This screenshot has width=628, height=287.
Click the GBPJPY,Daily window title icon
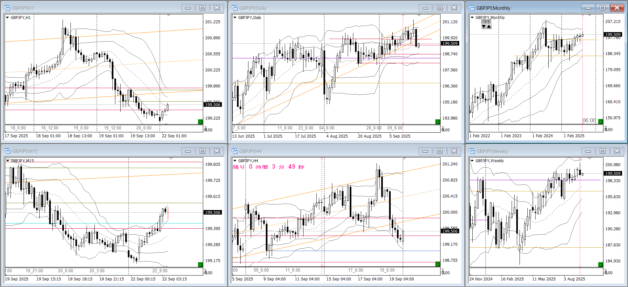click(235, 8)
